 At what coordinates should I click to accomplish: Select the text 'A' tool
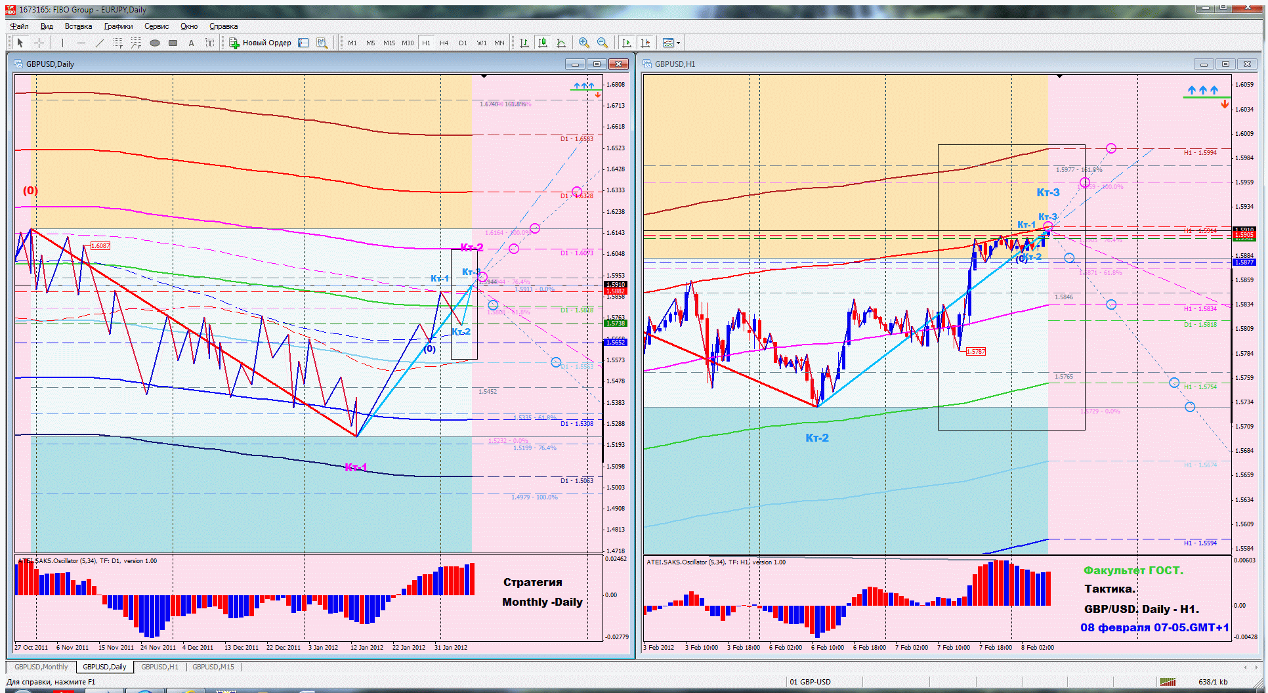[192, 43]
